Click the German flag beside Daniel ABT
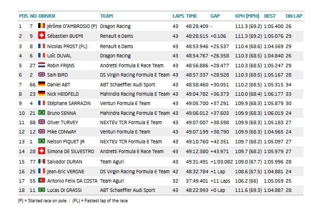This screenshot has height=215, width=322. (42, 84)
